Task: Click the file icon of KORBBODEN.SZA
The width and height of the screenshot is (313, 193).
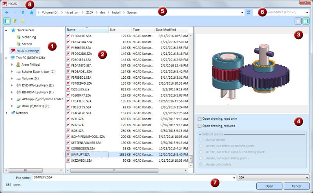Action: coord(68,148)
